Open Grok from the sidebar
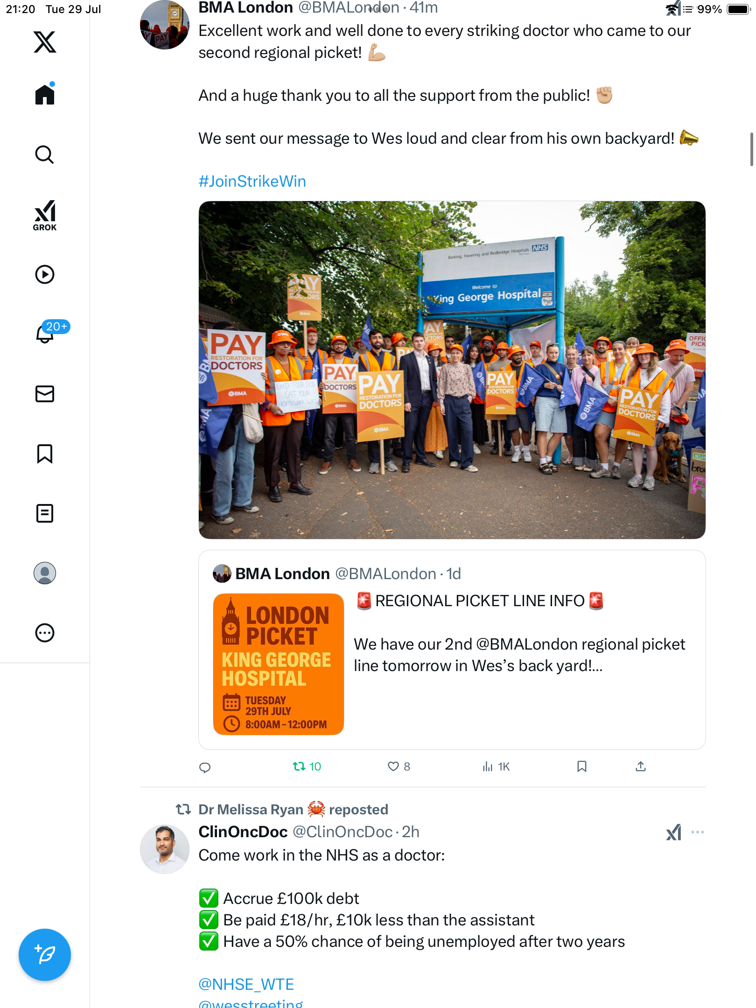The width and height of the screenshot is (756, 1008). [45, 215]
